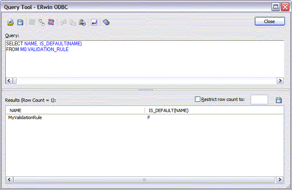Click the red X disconnect icon
The height and width of the screenshot is (190, 292).
[x=51, y=22]
